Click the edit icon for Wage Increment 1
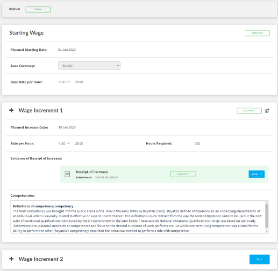Viewport: 278px width, 271px height. 267,111
